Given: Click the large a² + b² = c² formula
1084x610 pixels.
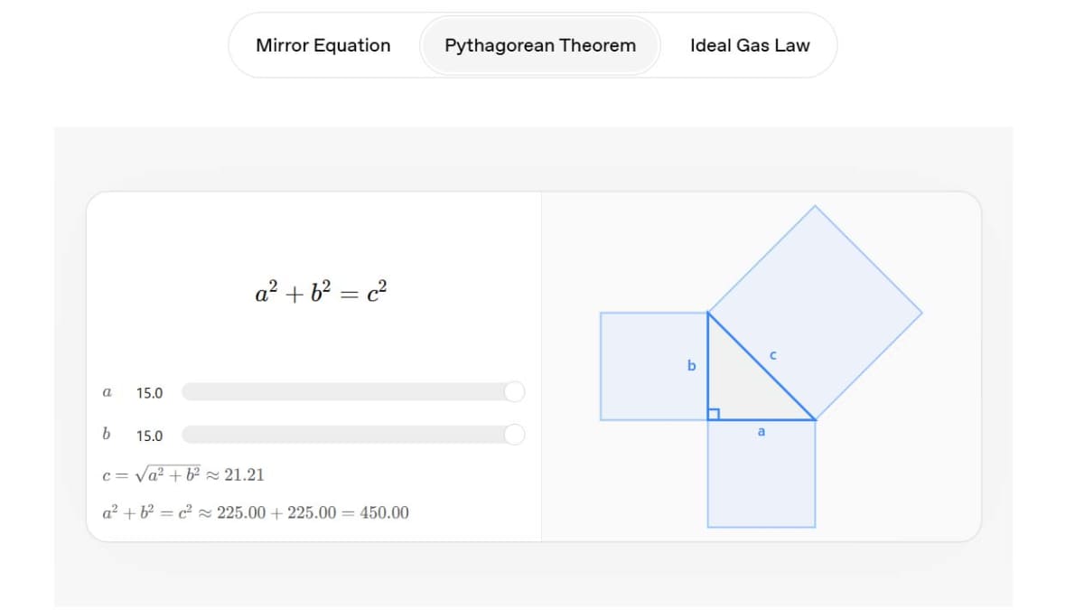Looking at the screenshot, I should tap(322, 292).
